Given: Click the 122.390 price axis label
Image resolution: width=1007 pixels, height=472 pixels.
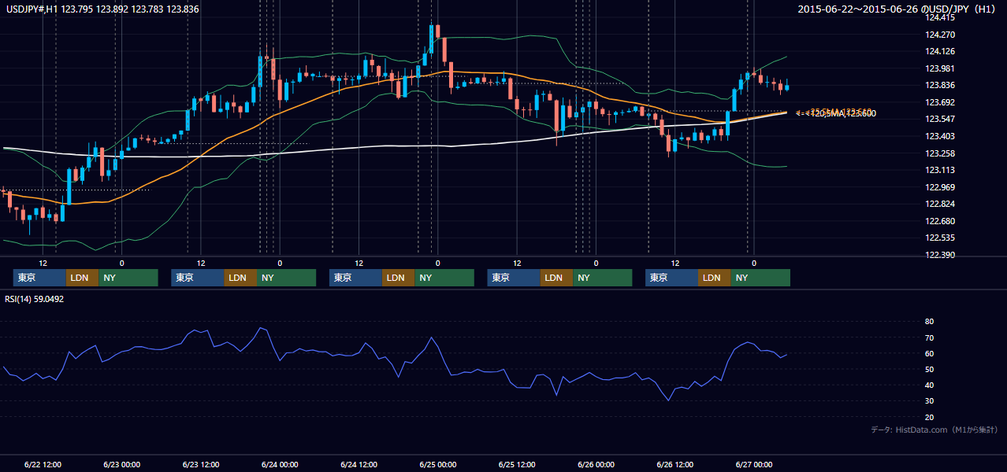Looking at the screenshot, I should [941, 255].
